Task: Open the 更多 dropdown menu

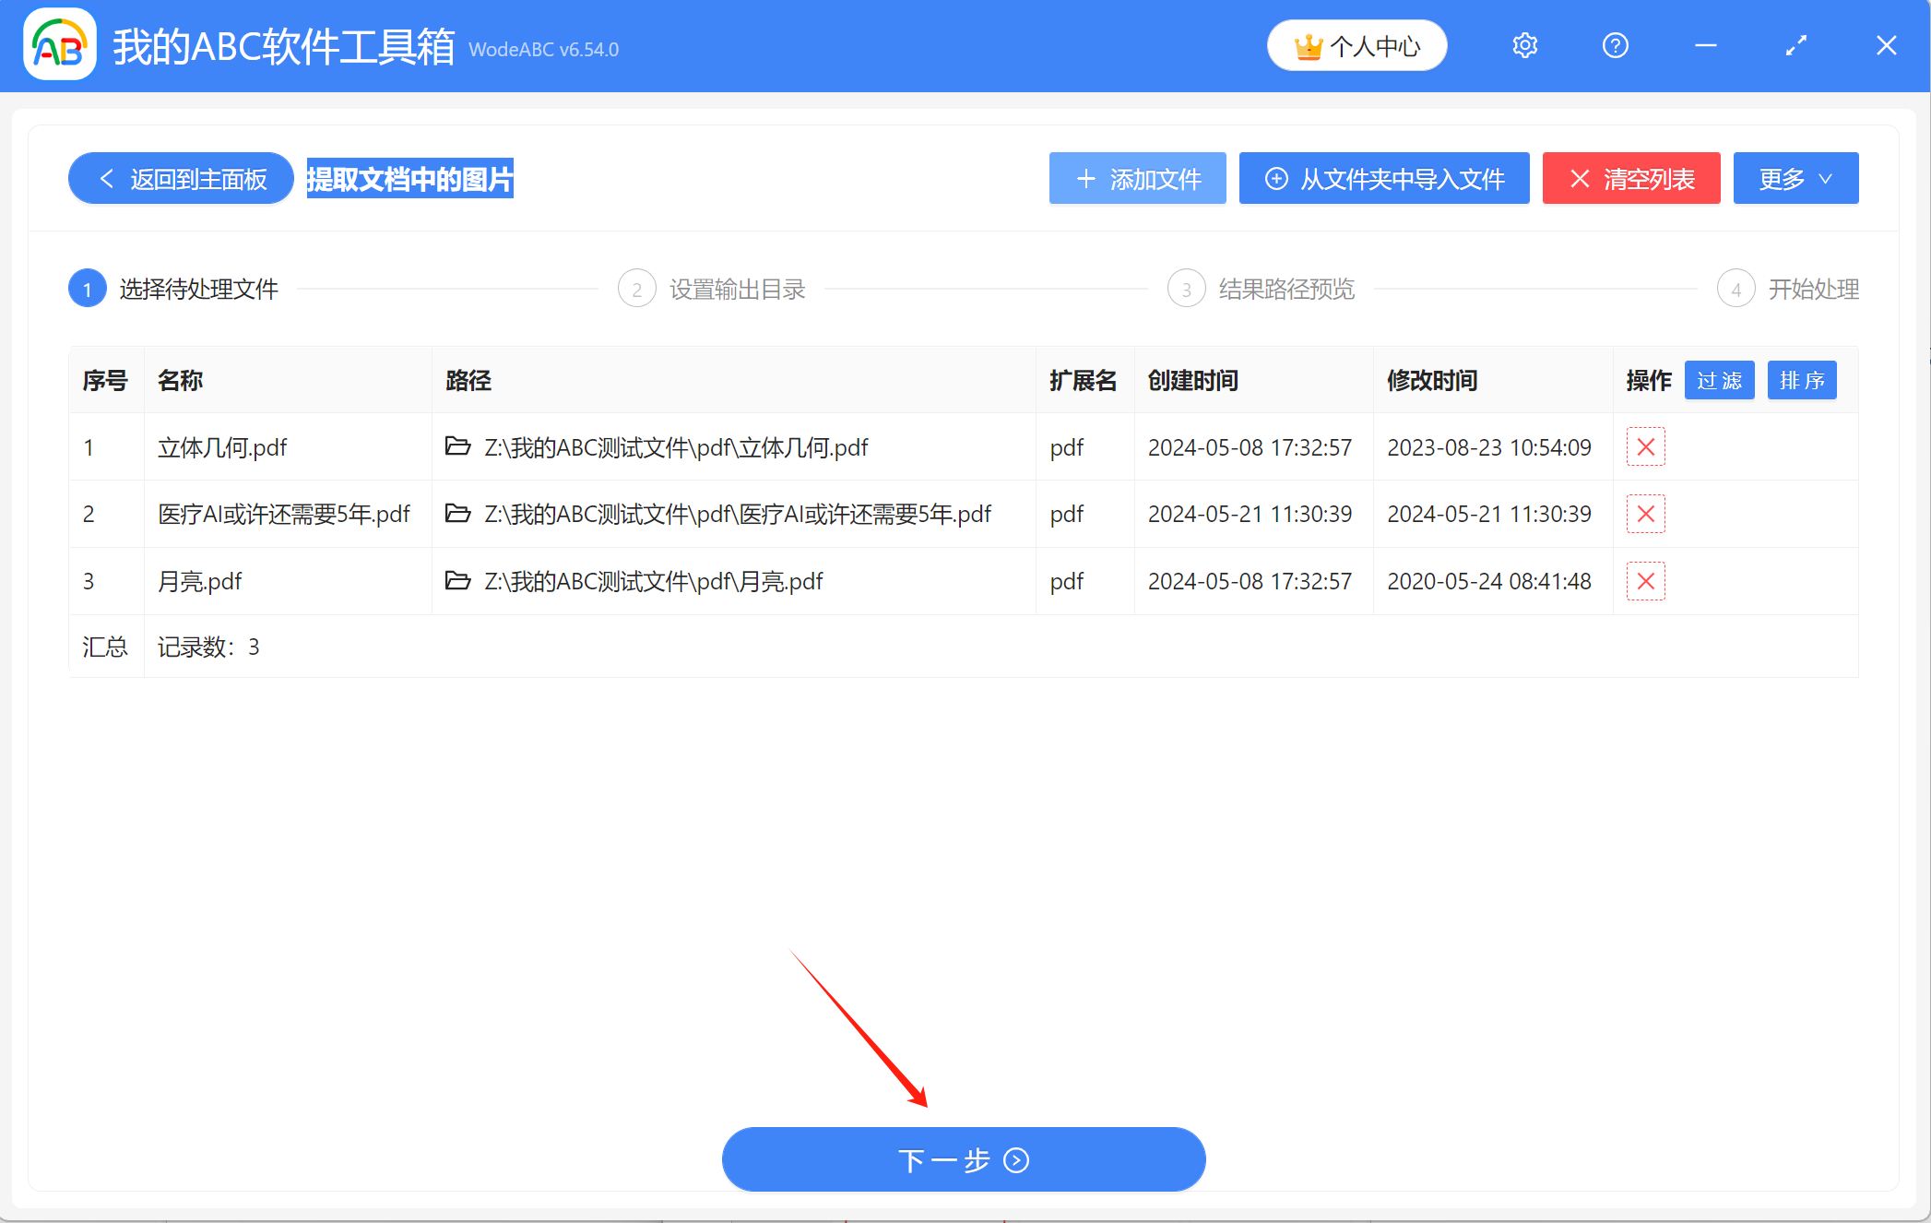Action: (1795, 178)
